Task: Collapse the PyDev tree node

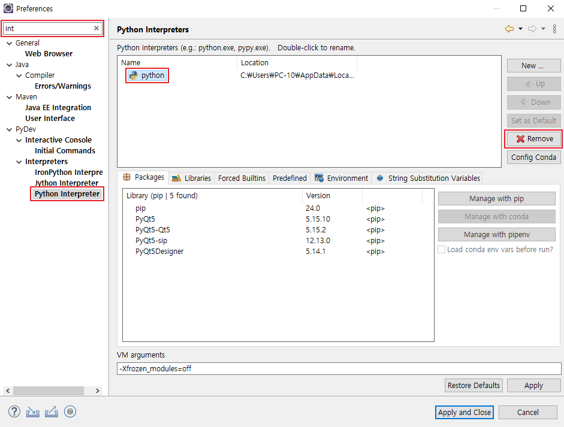Action: coord(10,129)
